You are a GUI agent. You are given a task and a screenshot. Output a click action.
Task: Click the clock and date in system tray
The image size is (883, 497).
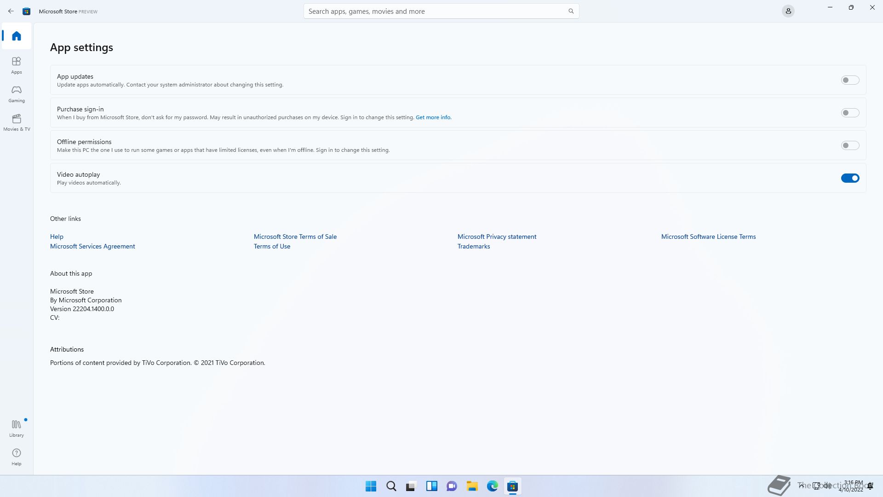851,486
